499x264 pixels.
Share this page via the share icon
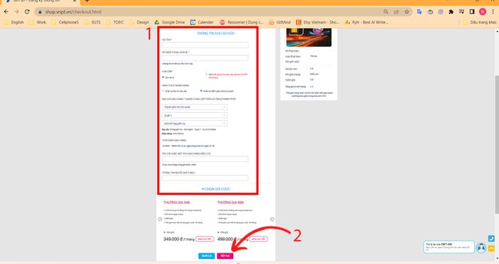396,12
